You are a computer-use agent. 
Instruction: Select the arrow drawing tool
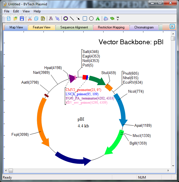coord(78,19)
